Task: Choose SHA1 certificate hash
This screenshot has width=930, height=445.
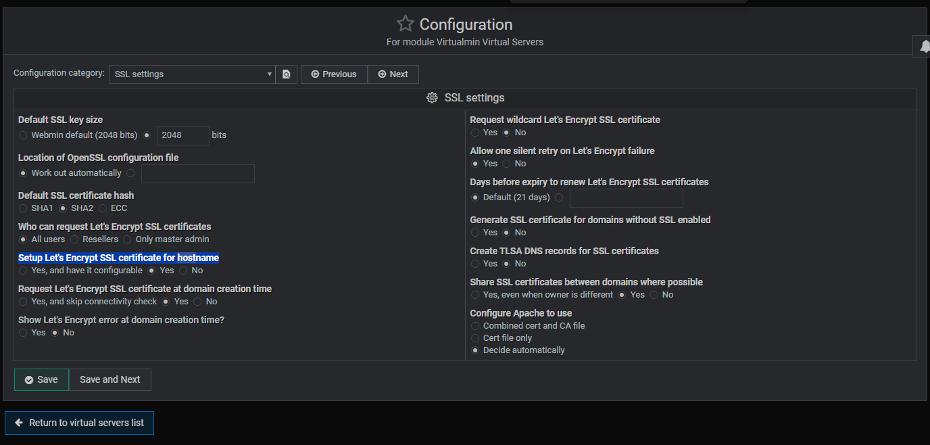Action: [23, 208]
